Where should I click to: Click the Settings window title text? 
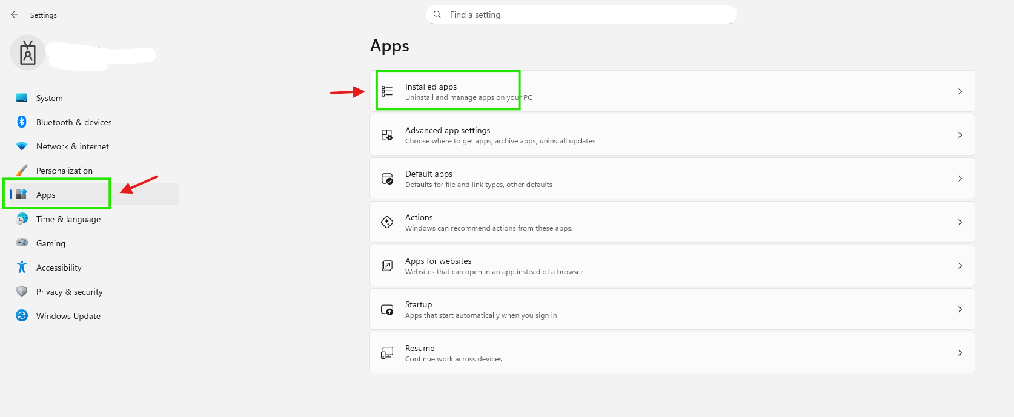click(x=44, y=15)
